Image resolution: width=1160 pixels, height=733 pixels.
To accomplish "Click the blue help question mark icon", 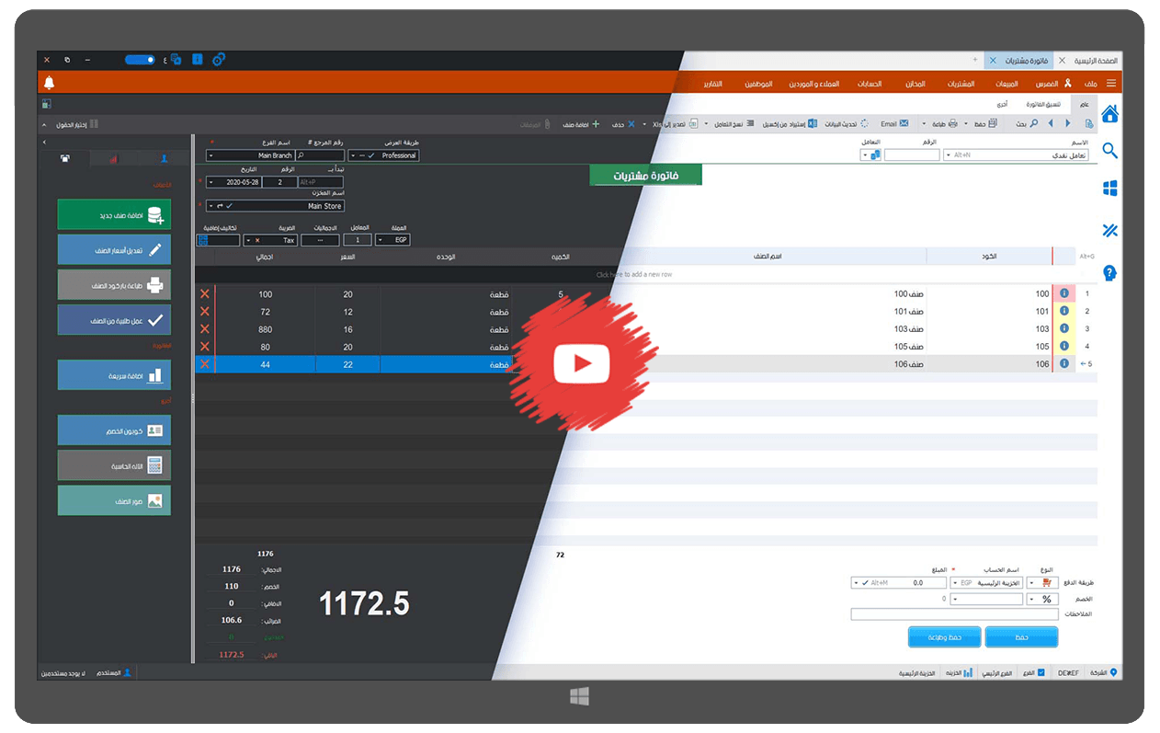I will (1109, 273).
